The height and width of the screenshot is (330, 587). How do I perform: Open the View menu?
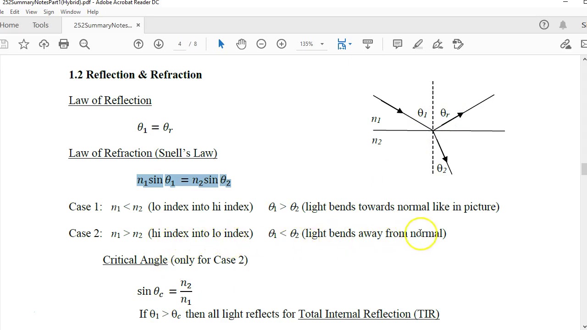coord(31,11)
